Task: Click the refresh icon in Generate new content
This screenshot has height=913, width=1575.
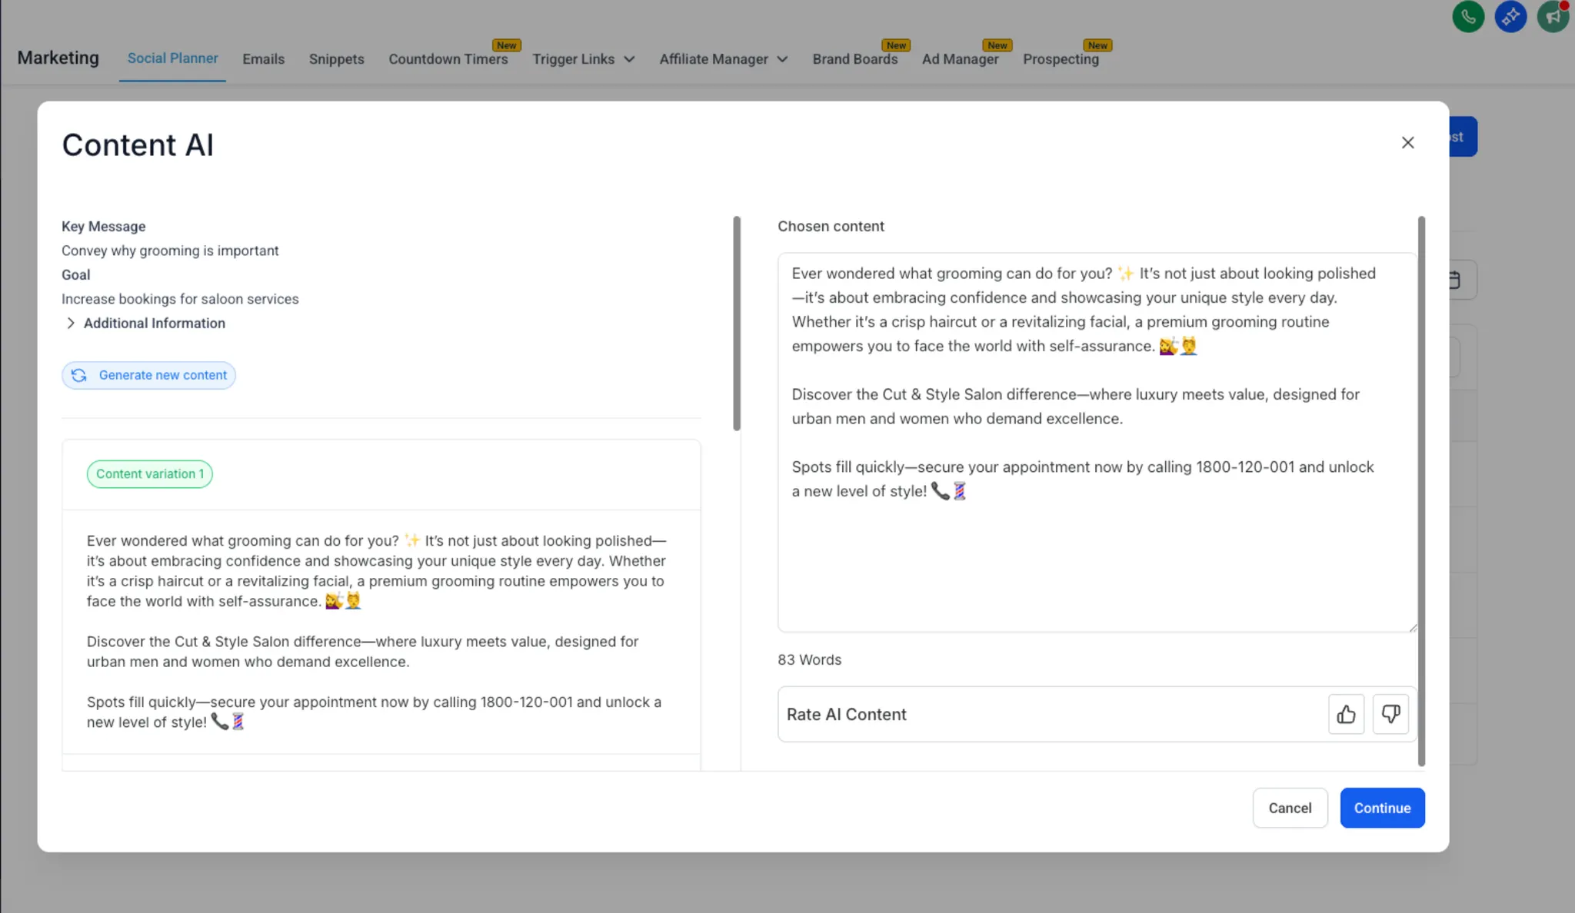Action: 79,375
